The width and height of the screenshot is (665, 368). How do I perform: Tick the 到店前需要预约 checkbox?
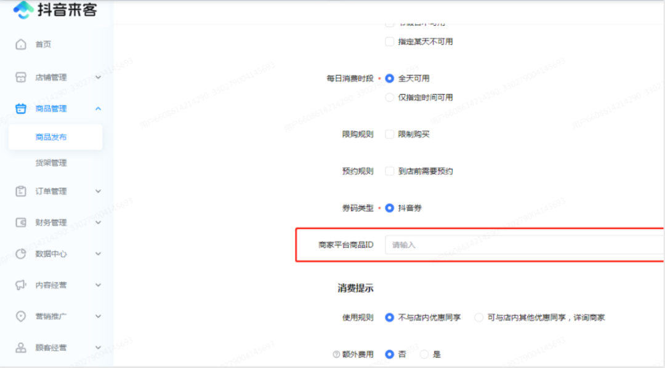coord(389,171)
